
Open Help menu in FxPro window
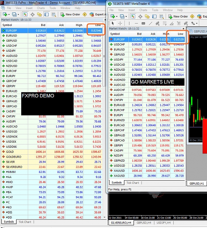(x=78, y=8)
